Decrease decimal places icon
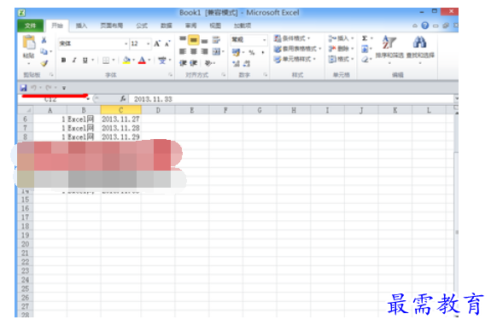 point(247,64)
